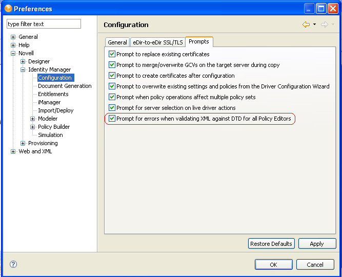Expand the Help tree node
The image size is (342, 277).
pyautogui.click(x=13, y=45)
